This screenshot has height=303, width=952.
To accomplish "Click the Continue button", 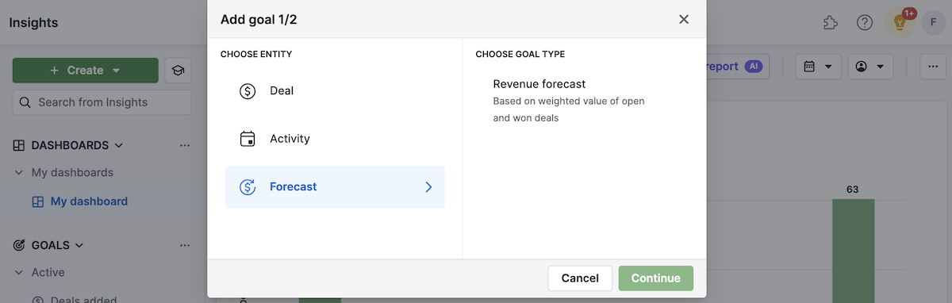I will pyautogui.click(x=656, y=278).
